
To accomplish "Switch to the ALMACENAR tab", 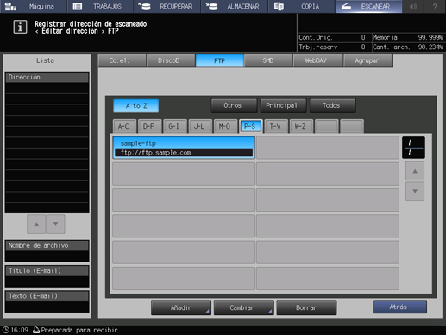I will tap(235, 6).
